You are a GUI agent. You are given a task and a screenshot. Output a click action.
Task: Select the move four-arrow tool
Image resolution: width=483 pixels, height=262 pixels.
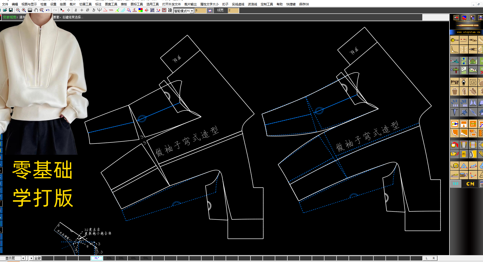pos(68,10)
